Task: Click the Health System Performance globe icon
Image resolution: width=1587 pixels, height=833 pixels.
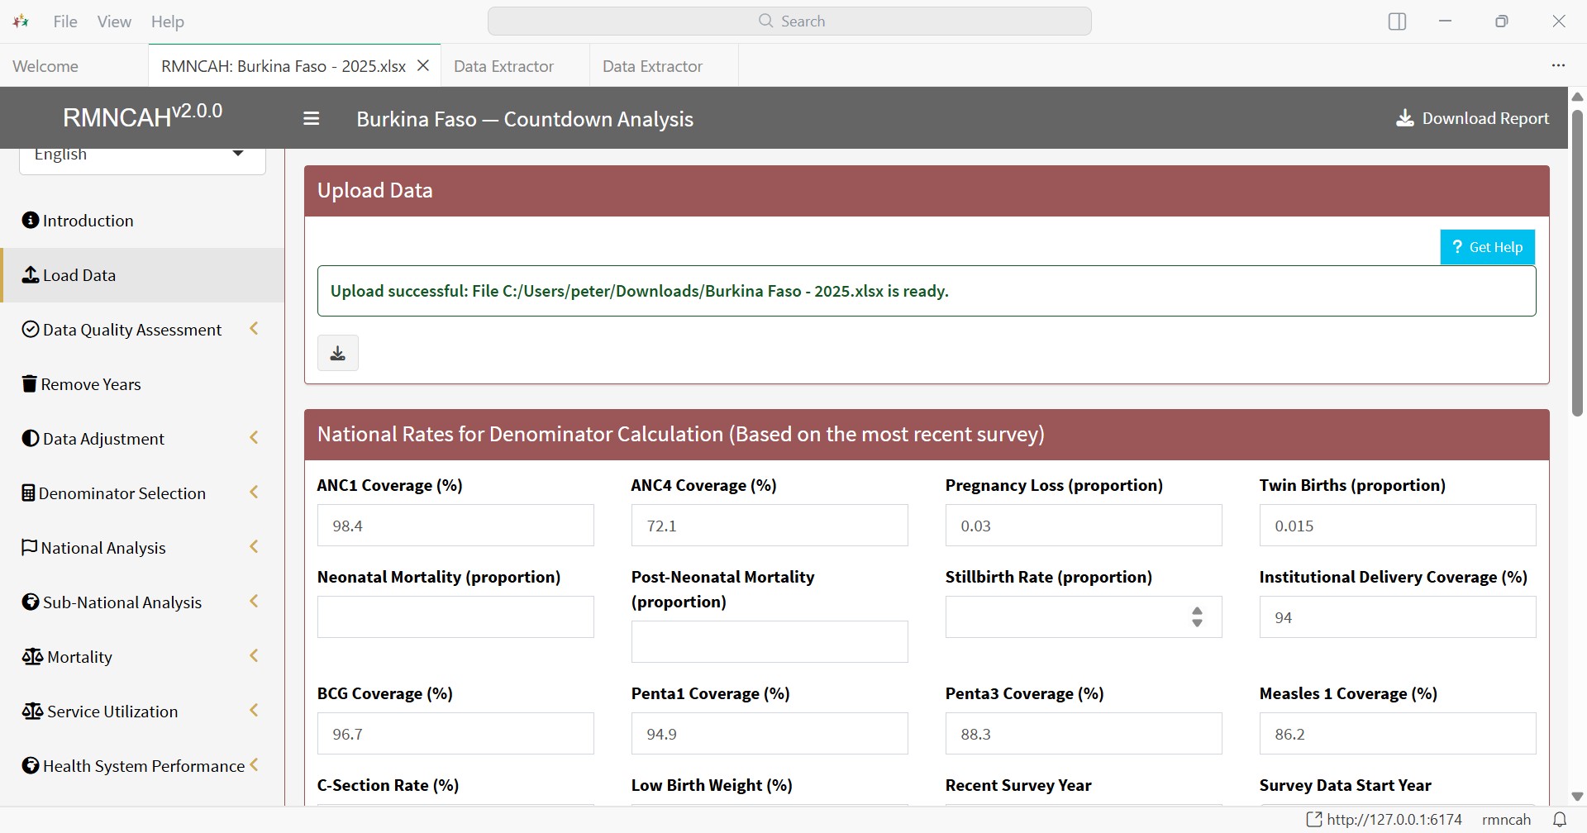Action: coord(31,765)
